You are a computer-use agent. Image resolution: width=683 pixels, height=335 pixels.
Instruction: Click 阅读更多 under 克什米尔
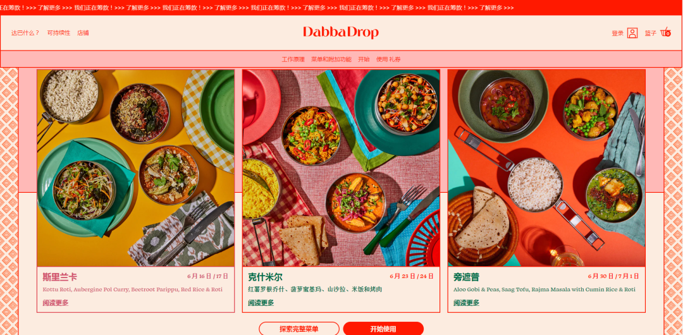(261, 302)
